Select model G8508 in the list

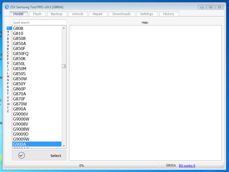pos(37,38)
